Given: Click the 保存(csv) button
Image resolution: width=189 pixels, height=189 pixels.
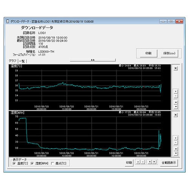Looking at the screenshot, I should [x=169, y=53].
